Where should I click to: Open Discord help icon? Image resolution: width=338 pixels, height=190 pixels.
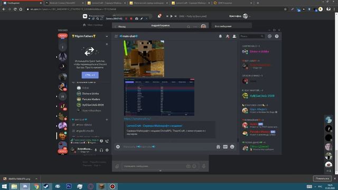pos(277,36)
